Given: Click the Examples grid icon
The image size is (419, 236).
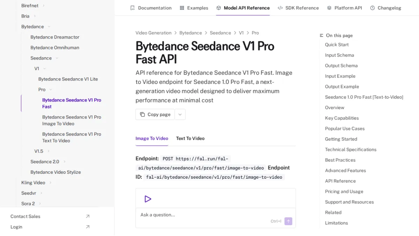Looking at the screenshot, I should coord(182,8).
